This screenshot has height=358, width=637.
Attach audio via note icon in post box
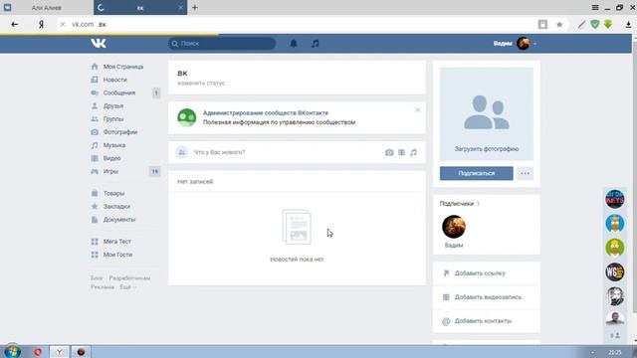click(413, 152)
